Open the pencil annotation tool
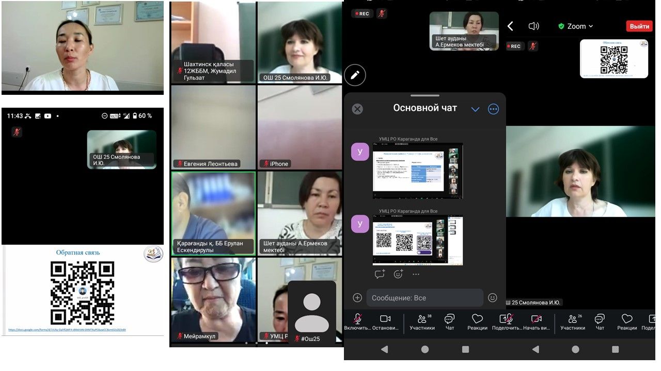661x371 pixels. pyautogui.click(x=355, y=75)
